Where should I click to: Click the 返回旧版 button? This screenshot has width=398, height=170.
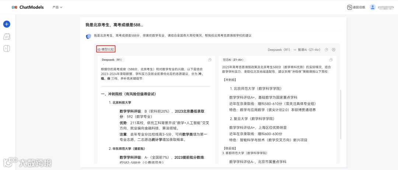click(x=356, y=7)
